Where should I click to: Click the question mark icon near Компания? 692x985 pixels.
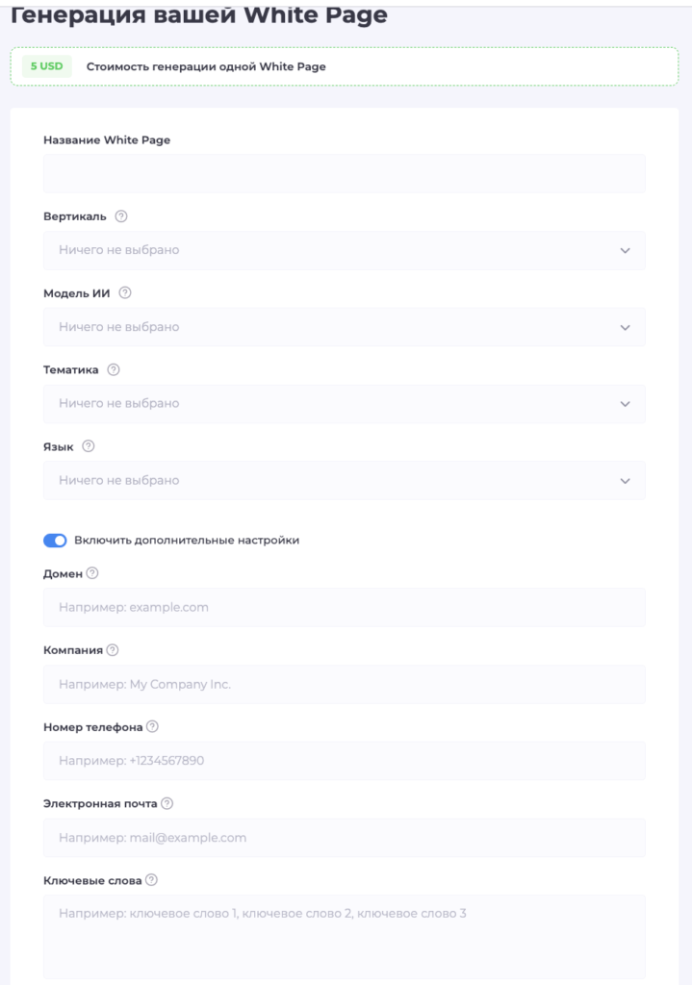[x=113, y=649]
